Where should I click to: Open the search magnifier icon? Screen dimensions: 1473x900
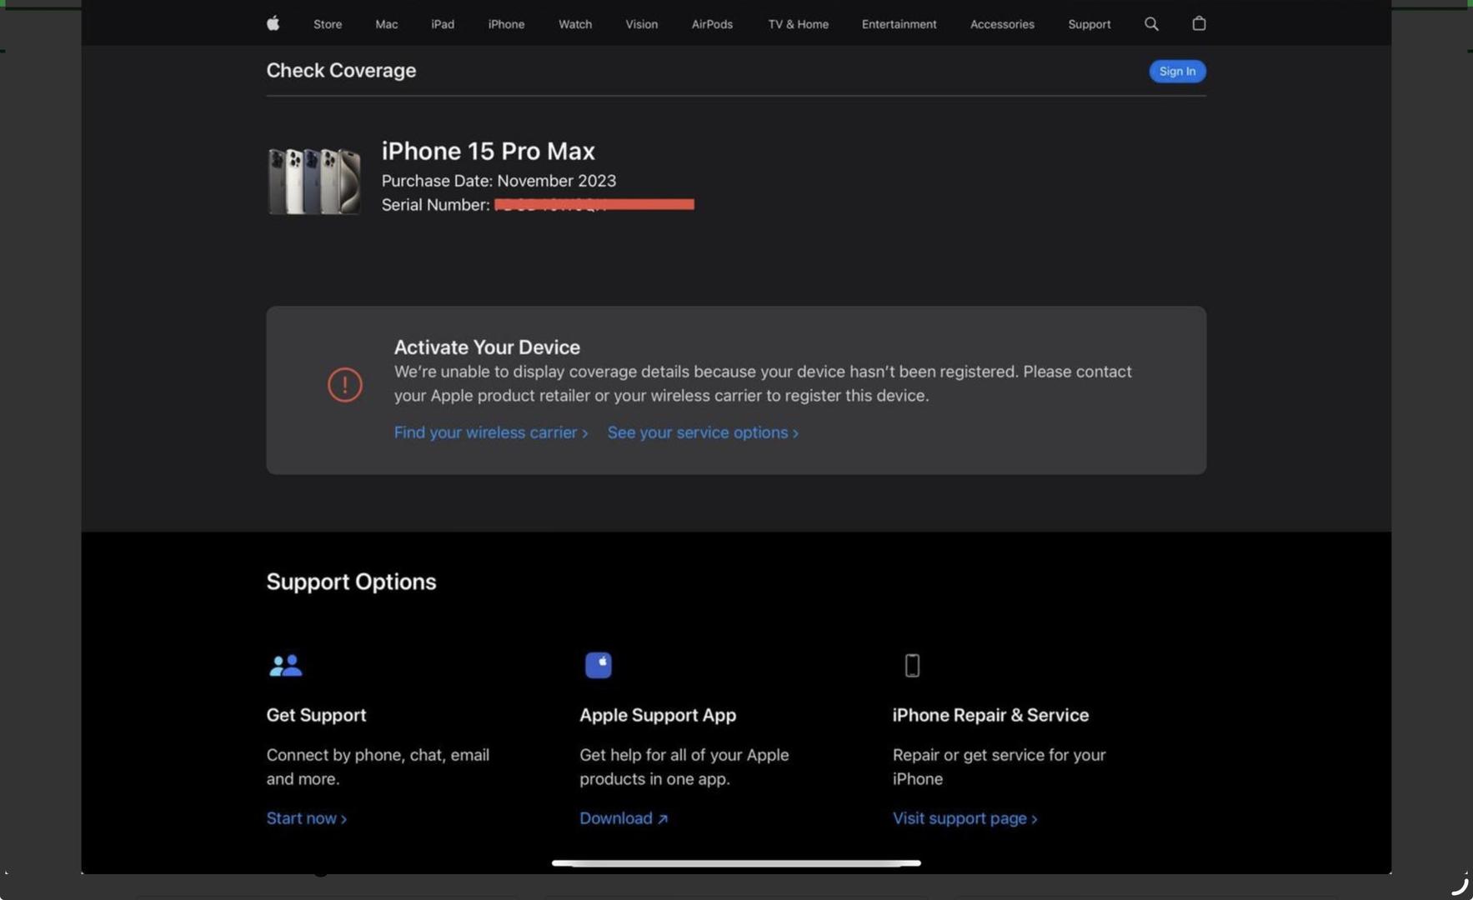pos(1151,23)
